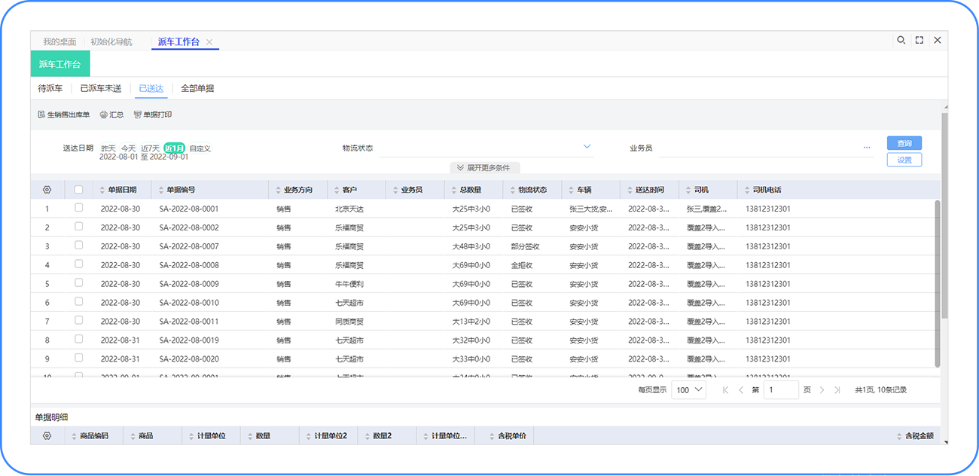979x476 pixels.
Task: Toggle fullscreen with the expand icon
Action: coord(920,41)
